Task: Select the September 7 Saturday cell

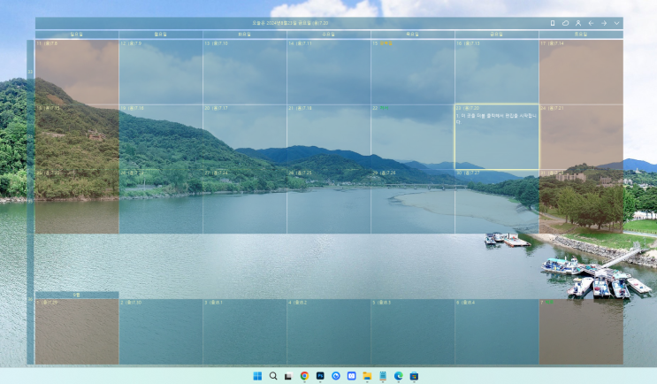Action: [581, 332]
